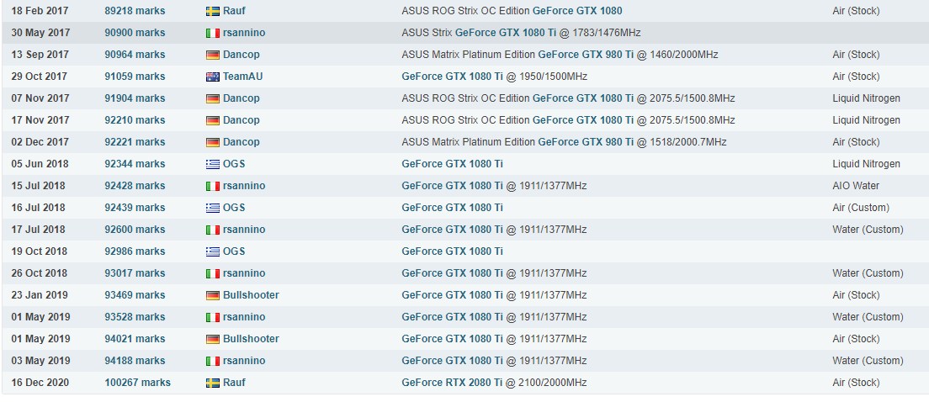Click the Swedish flag next to Rauf on 18 Feb 2017
Viewport: 929px width, 402px height.
(x=213, y=11)
